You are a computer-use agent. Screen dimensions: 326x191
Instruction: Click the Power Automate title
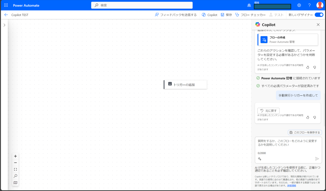[26, 5]
